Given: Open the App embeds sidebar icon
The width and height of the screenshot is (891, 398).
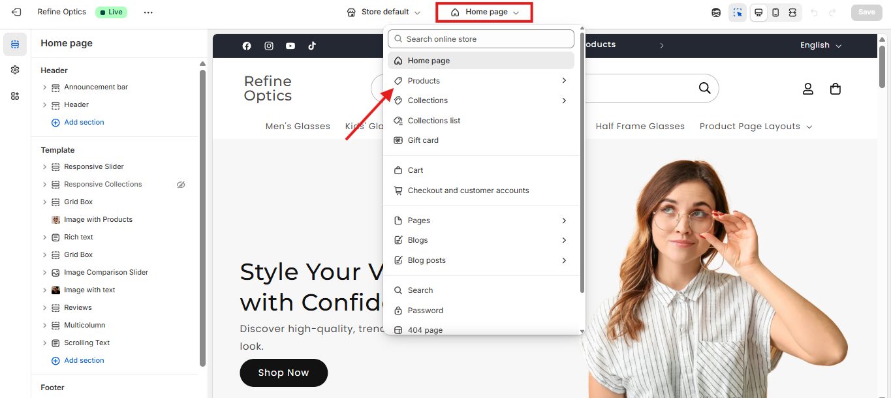Looking at the screenshot, I should pyautogui.click(x=15, y=96).
